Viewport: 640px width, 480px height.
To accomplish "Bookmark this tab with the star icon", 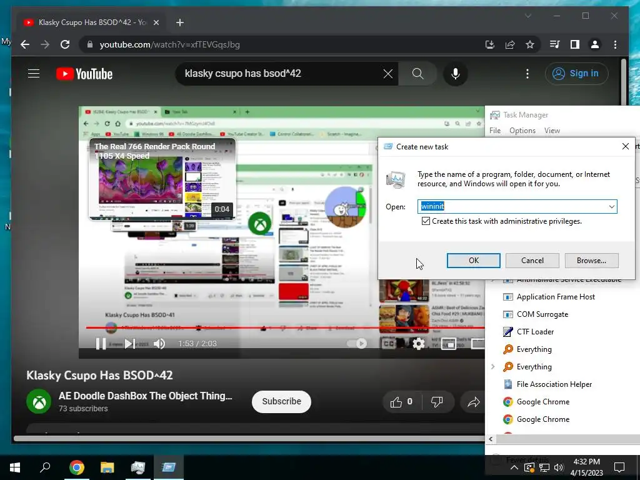I will 530,44.
